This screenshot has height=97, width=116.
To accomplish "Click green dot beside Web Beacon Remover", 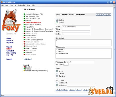I will point(24,25).
